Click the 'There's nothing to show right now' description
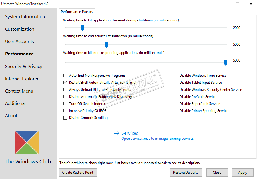Image resolution: width=258 pixels, height=179 pixels. [x=130, y=163]
